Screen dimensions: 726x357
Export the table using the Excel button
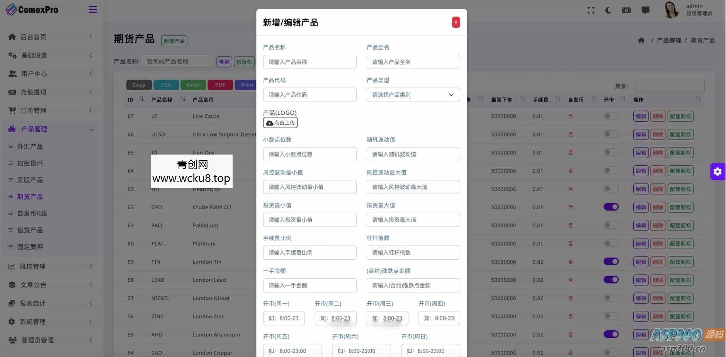193,85
